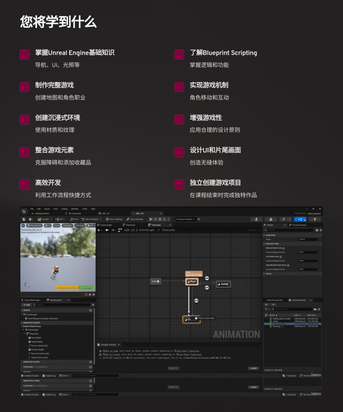Open the viewport hamburger options menu
Image resolution: width=343 pixels, height=412 pixels.
(x=23, y=225)
